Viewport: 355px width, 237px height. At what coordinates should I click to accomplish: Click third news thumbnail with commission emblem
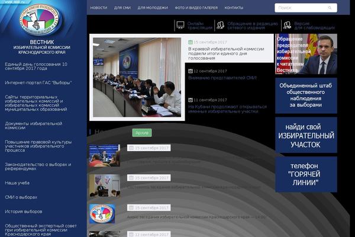[102, 214]
